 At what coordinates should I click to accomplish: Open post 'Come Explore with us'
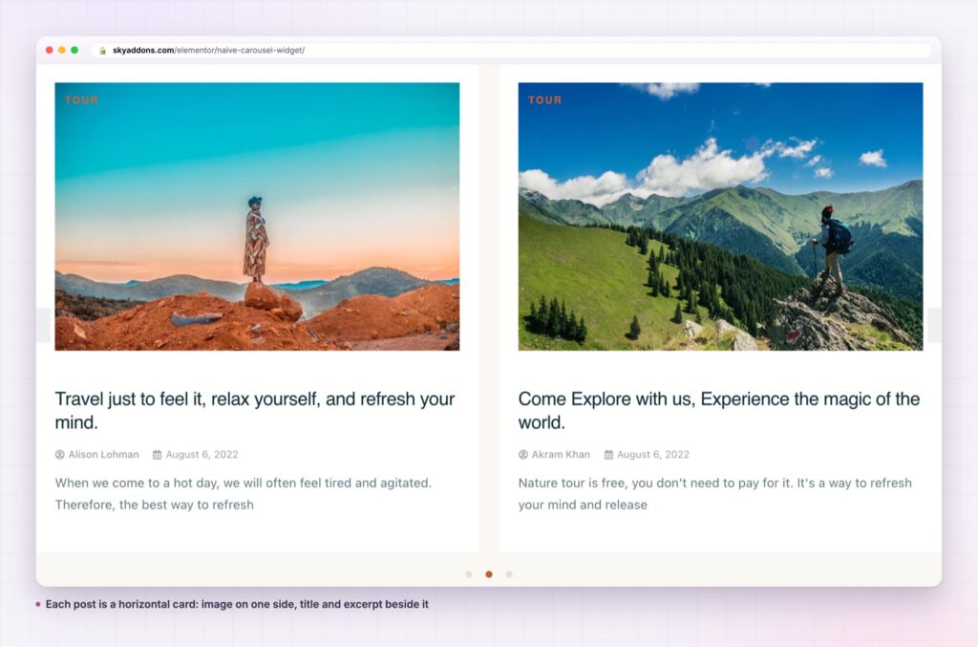[x=719, y=411]
